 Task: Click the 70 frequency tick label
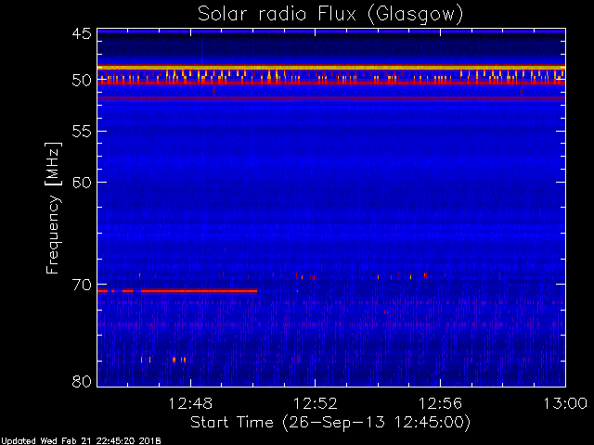[82, 285]
